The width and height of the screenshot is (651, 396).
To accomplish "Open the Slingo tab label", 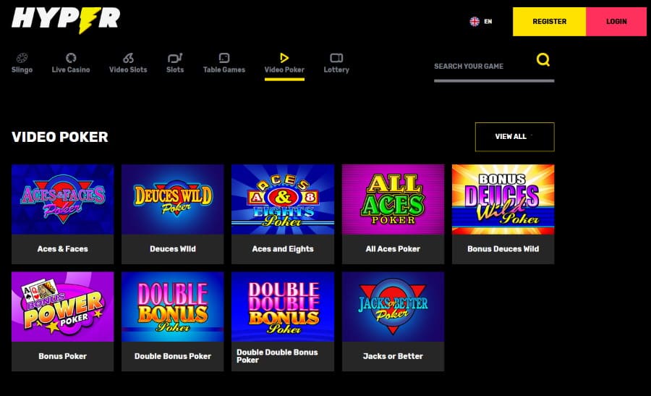I will point(22,69).
